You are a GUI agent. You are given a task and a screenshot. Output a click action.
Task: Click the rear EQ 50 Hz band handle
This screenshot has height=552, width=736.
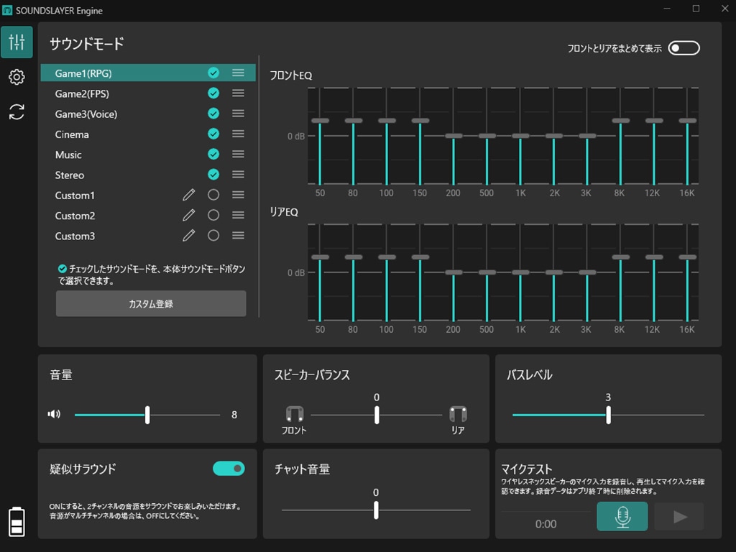[320, 257]
